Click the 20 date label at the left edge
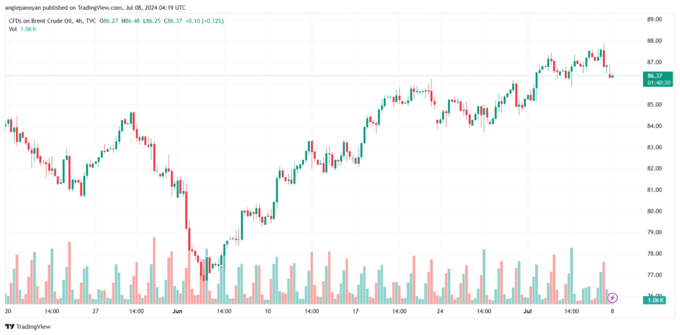The image size is (680, 335). 8,311
